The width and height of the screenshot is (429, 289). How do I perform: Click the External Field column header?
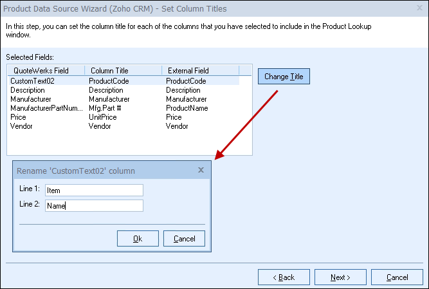[199, 70]
